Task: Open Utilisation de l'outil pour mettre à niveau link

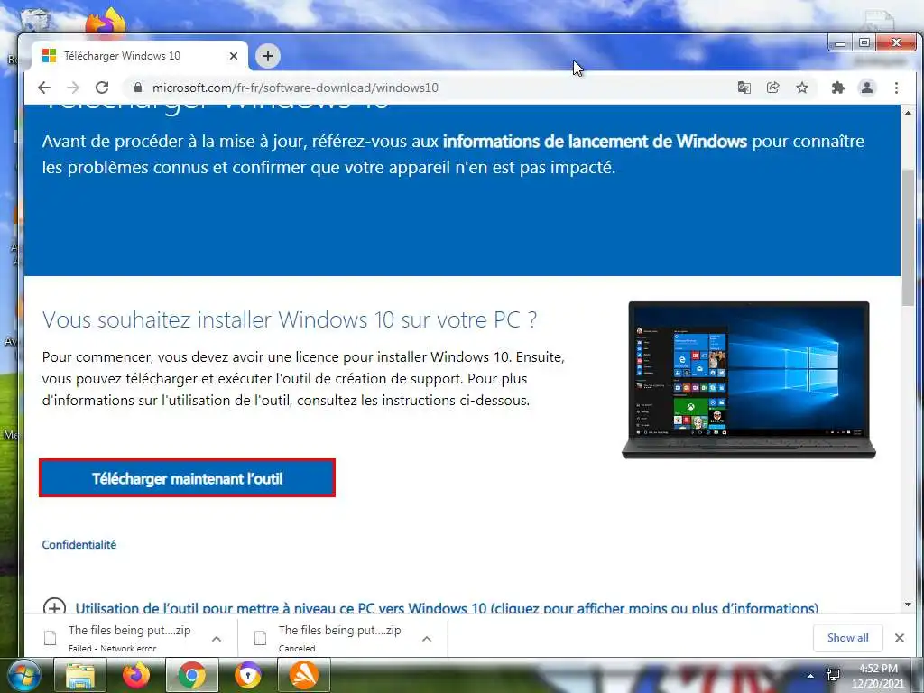Action: pyautogui.click(x=447, y=607)
